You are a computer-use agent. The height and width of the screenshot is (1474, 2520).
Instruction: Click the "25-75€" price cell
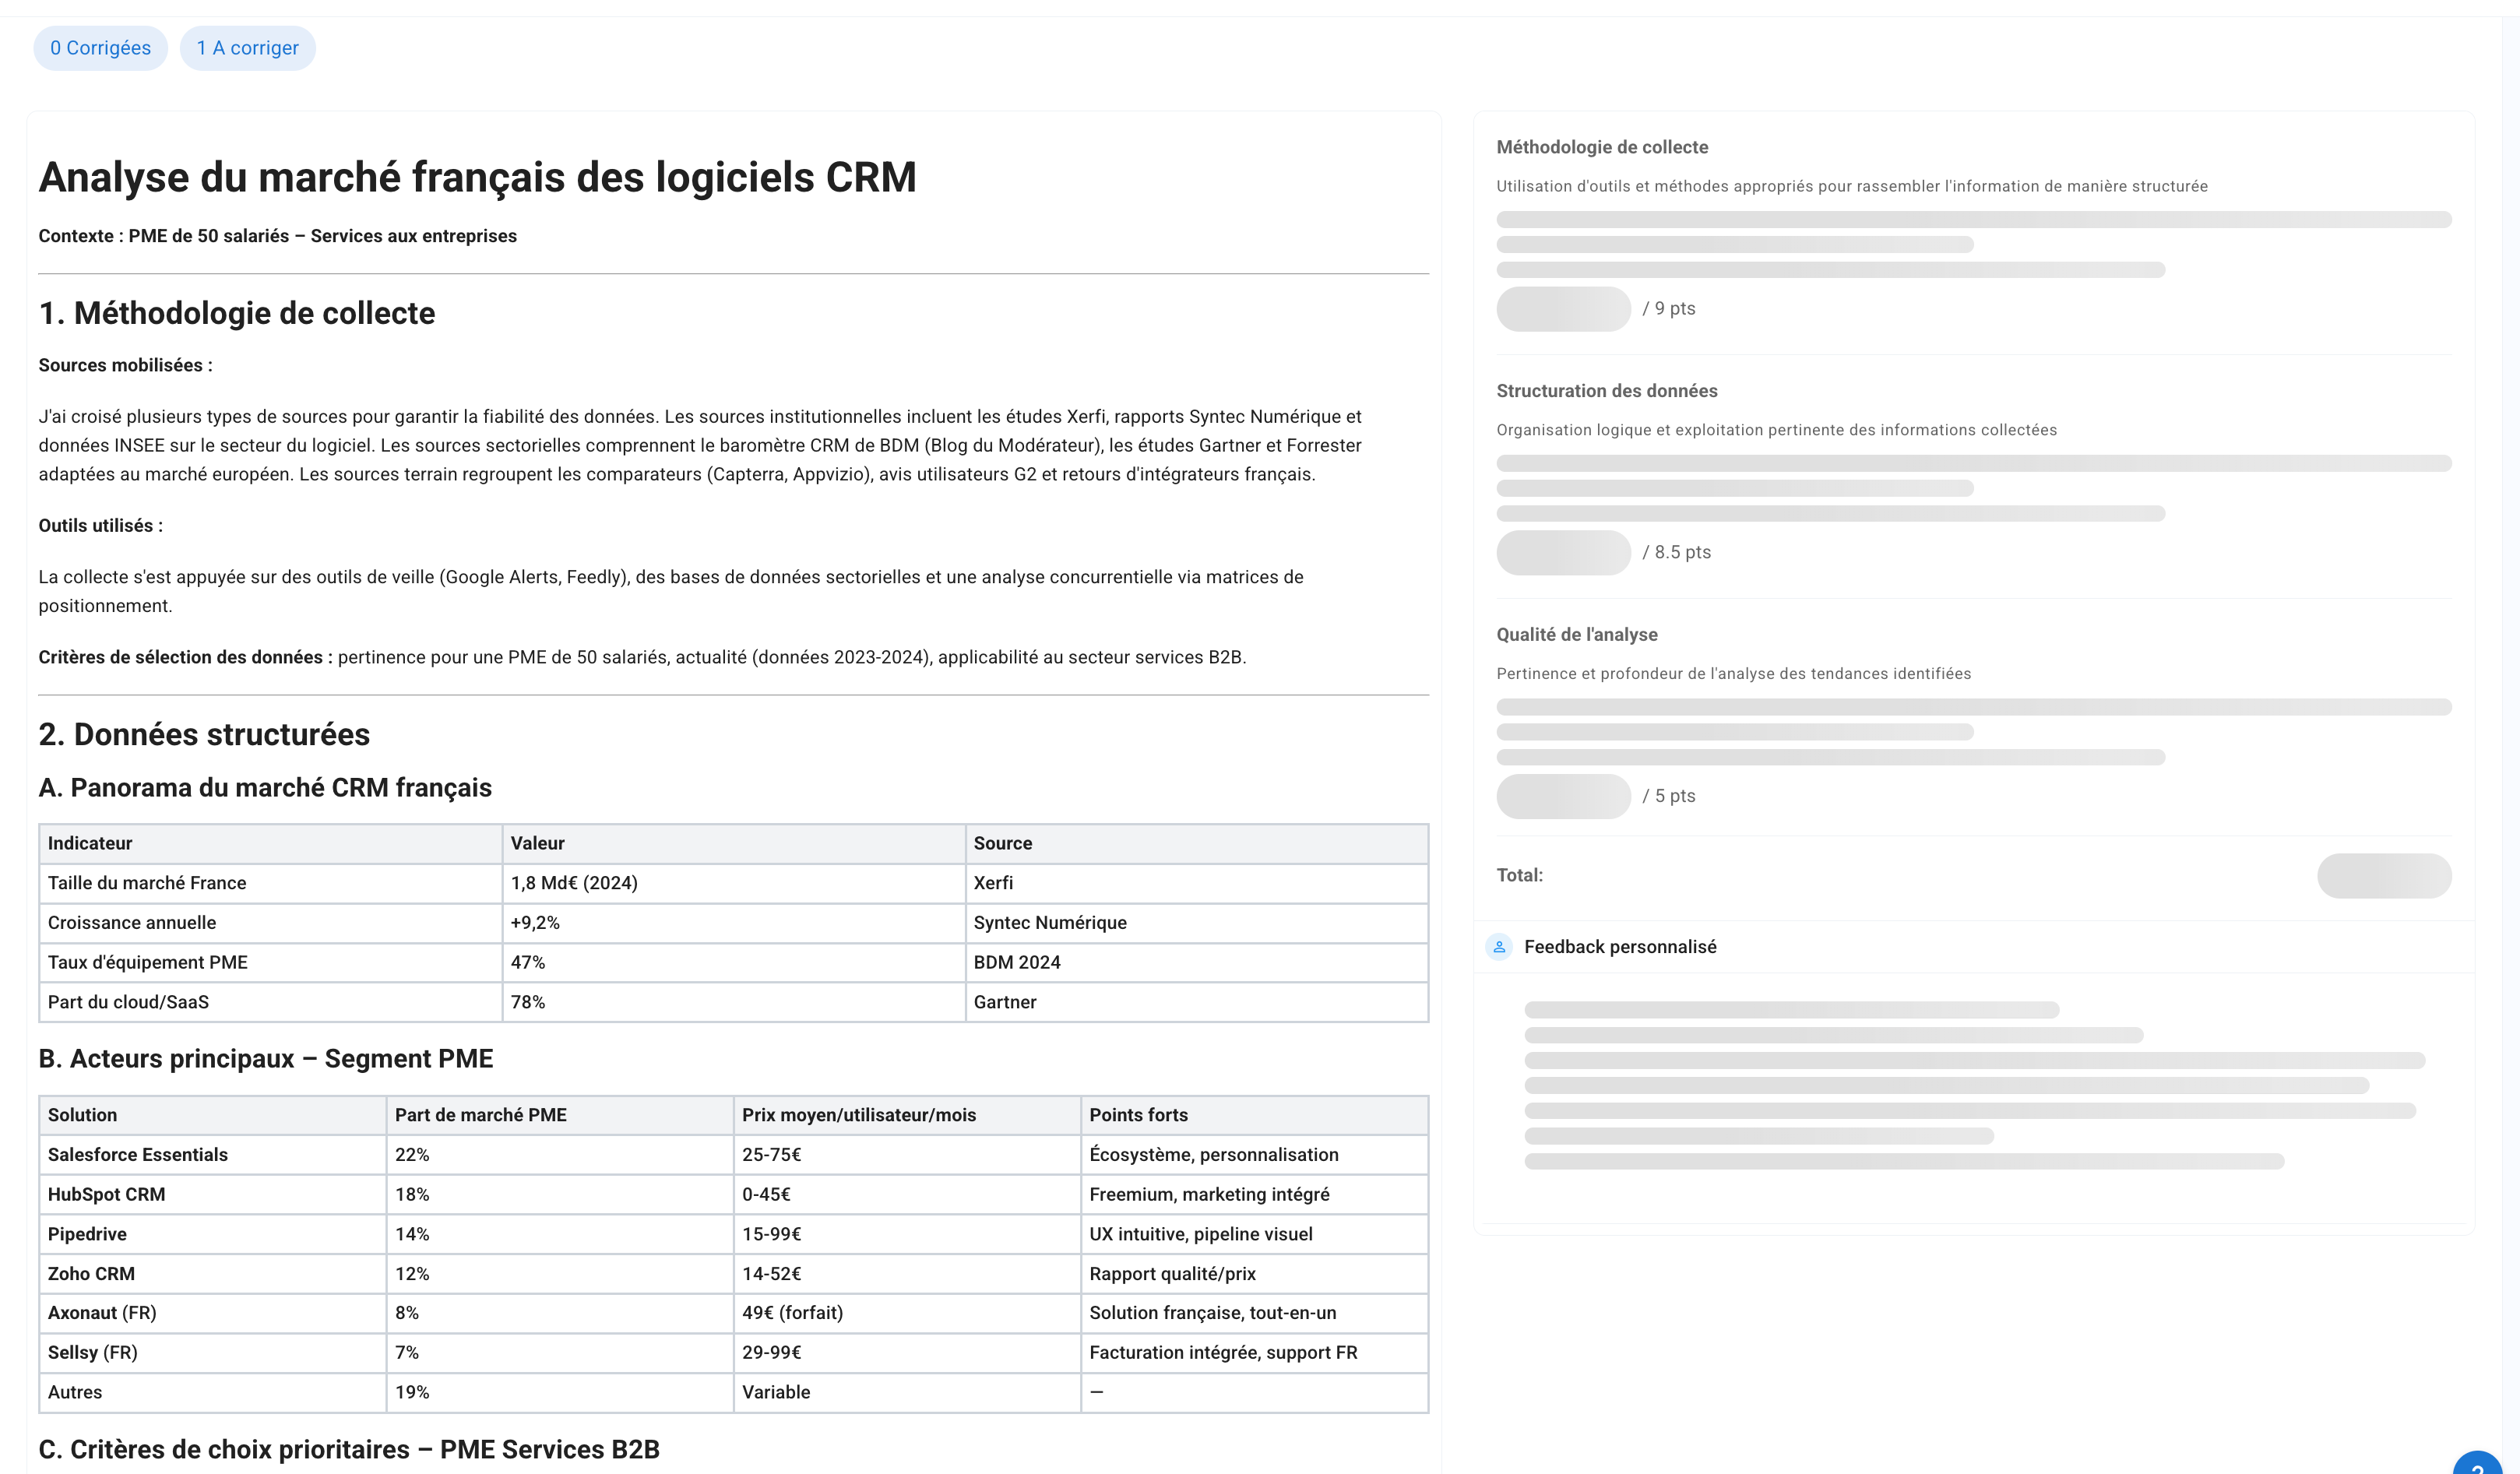[x=907, y=1155]
